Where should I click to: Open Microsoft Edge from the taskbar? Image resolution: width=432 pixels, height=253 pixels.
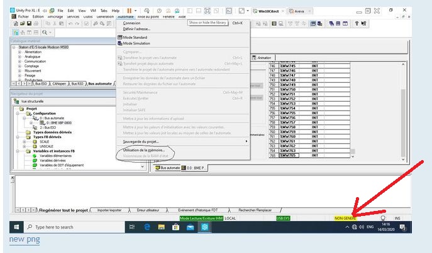(x=148, y=227)
